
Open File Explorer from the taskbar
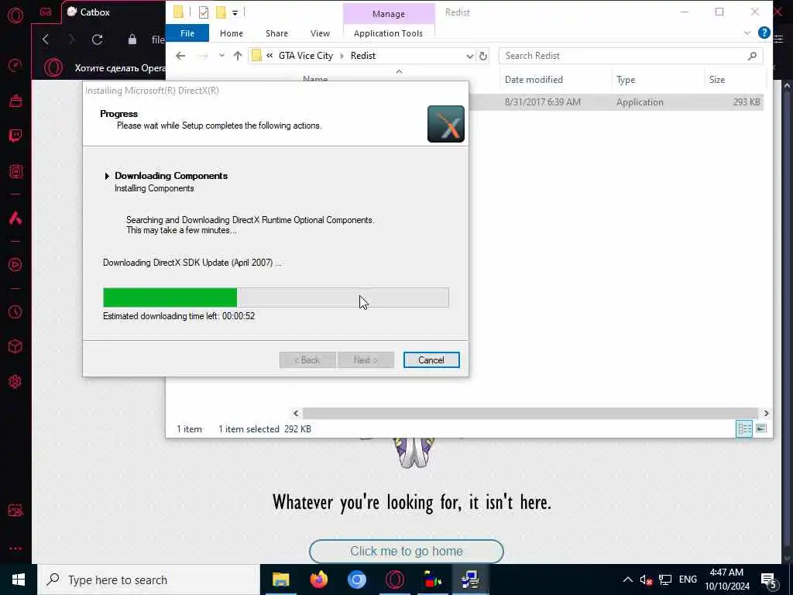pos(280,580)
